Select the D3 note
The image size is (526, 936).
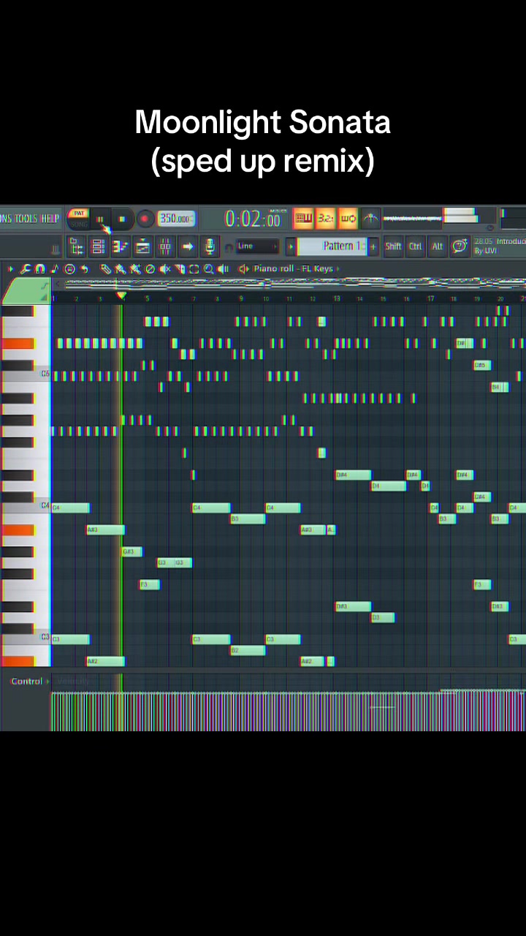382,617
